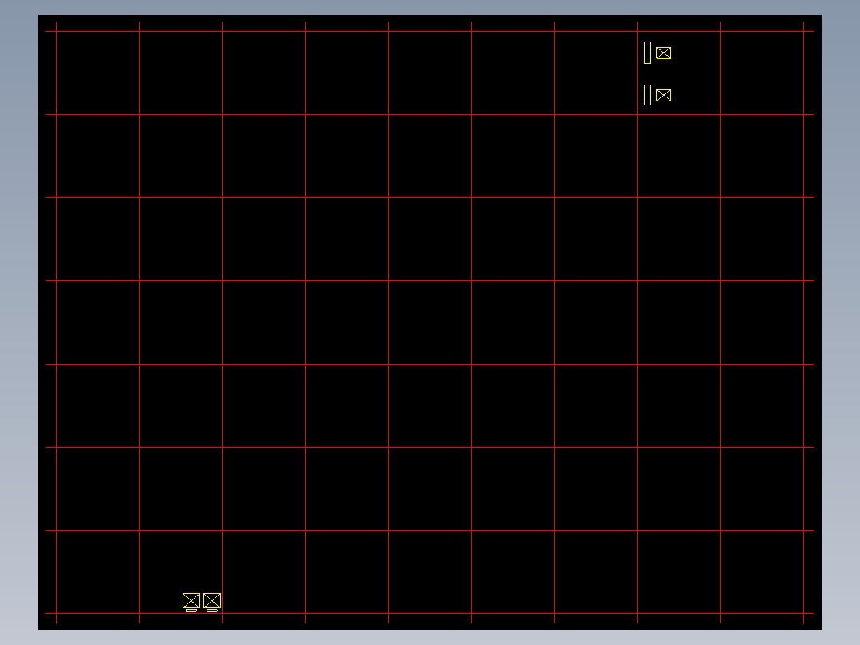This screenshot has width=860, height=645.
Task: Pick the tall yellow rectangle beside the lower crossed box
Action: [x=647, y=95]
